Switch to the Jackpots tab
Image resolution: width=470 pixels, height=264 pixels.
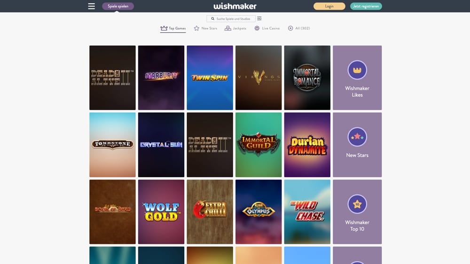235,29
